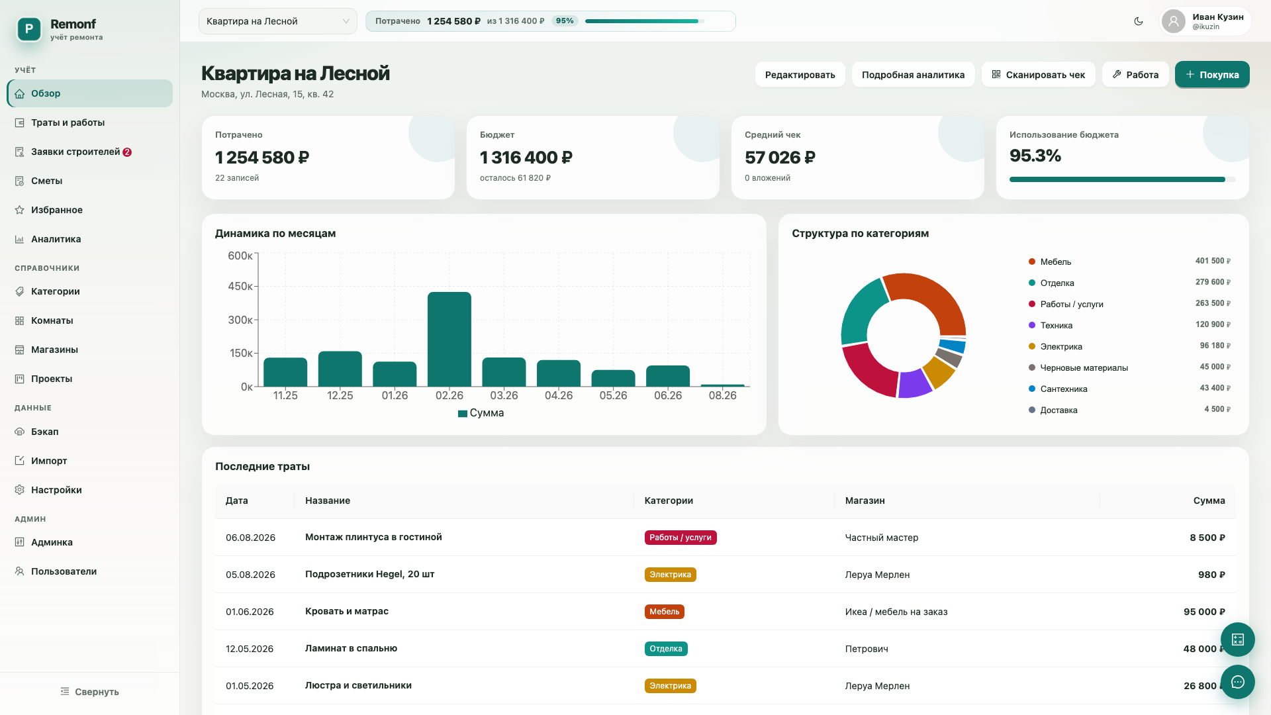1271x715 pixels.
Task: Click the Категории tag icon
Action: (x=20, y=291)
